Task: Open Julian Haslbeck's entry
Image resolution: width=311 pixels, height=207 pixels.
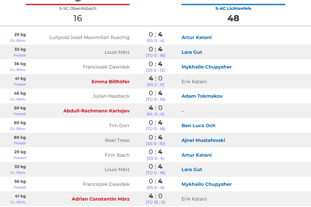Action: click(x=111, y=96)
